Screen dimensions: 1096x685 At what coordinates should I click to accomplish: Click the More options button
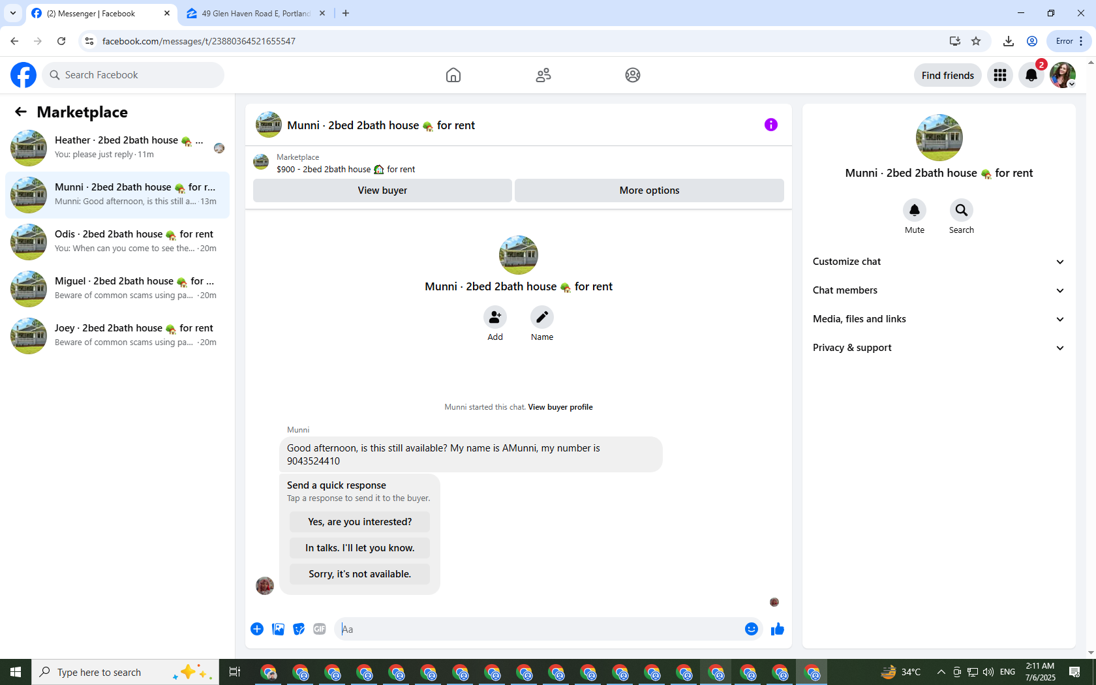click(x=649, y=190)
